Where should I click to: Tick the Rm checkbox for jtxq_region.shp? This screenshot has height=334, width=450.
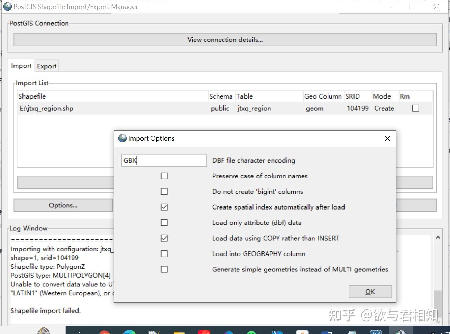416,108
